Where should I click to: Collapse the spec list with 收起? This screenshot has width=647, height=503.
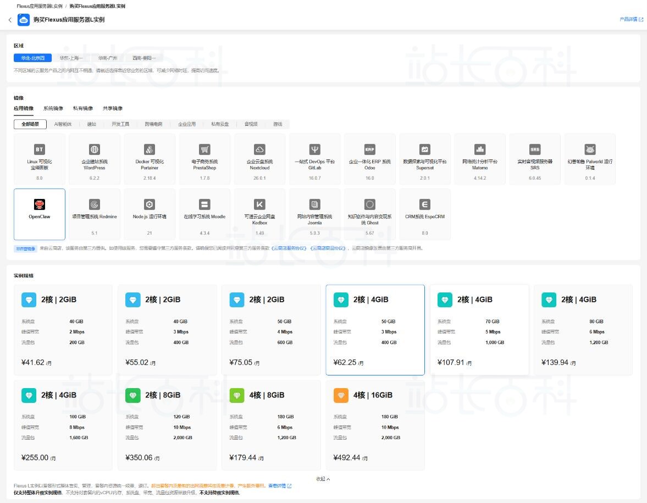point(323,479)
